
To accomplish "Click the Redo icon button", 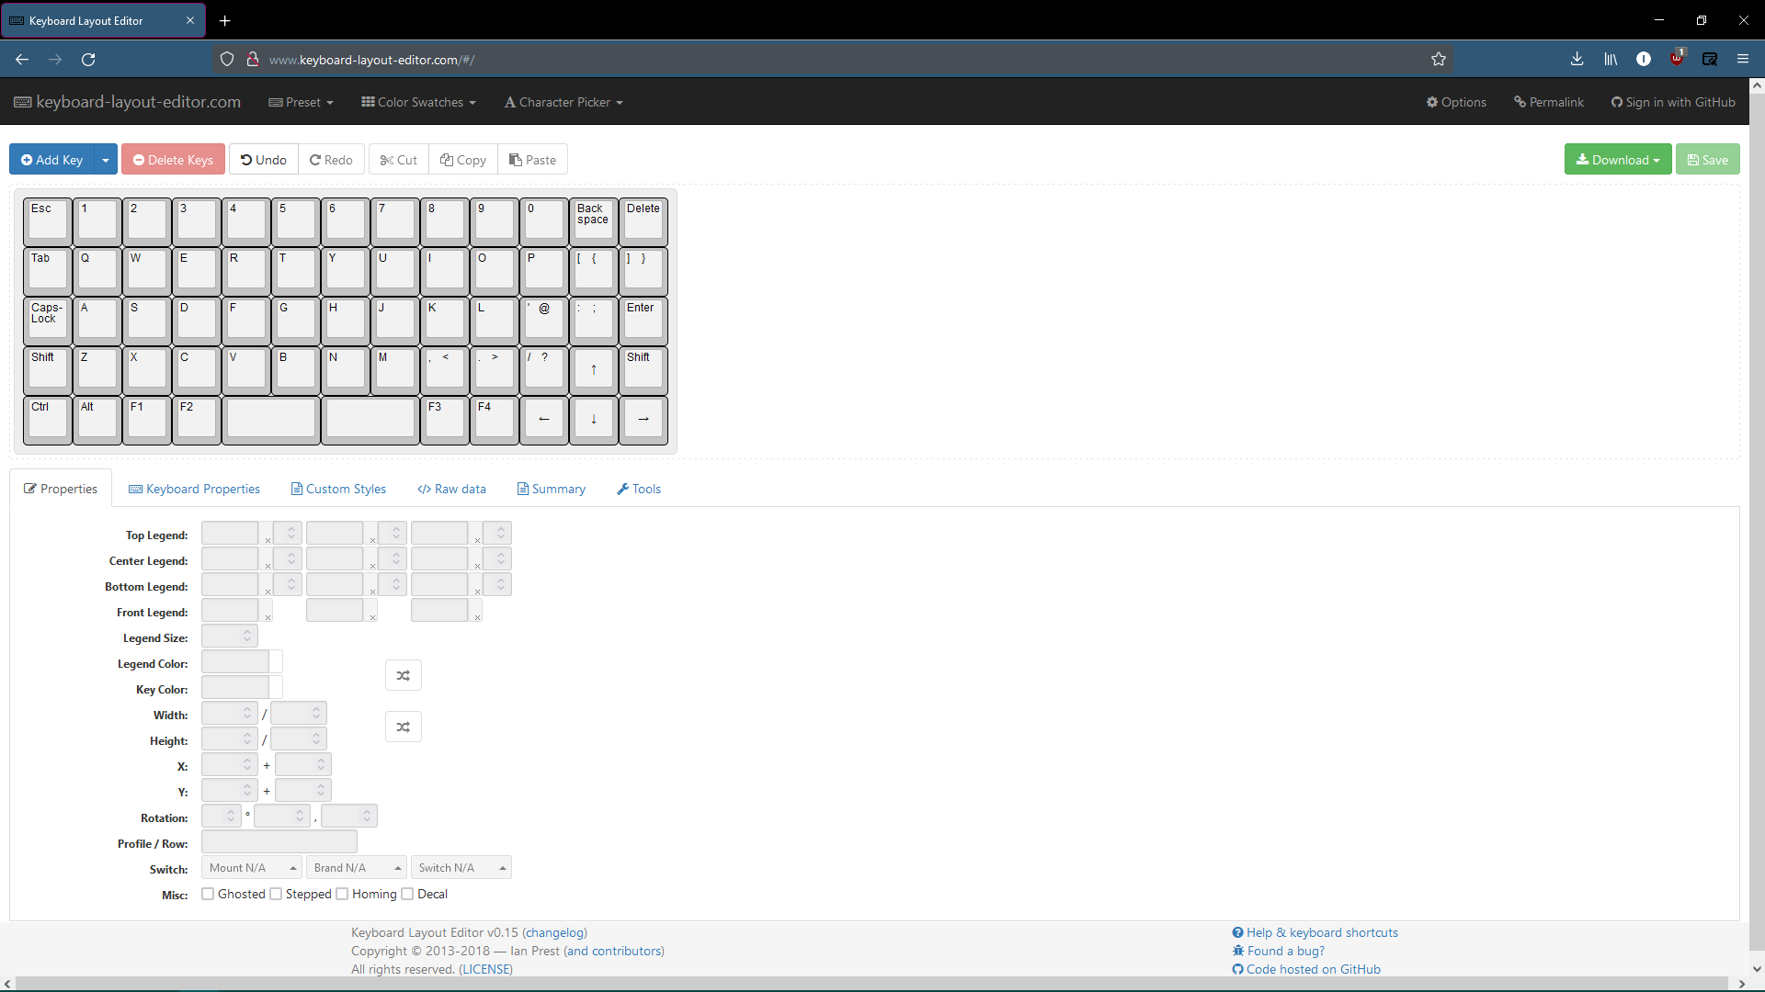I will point(331,160).
